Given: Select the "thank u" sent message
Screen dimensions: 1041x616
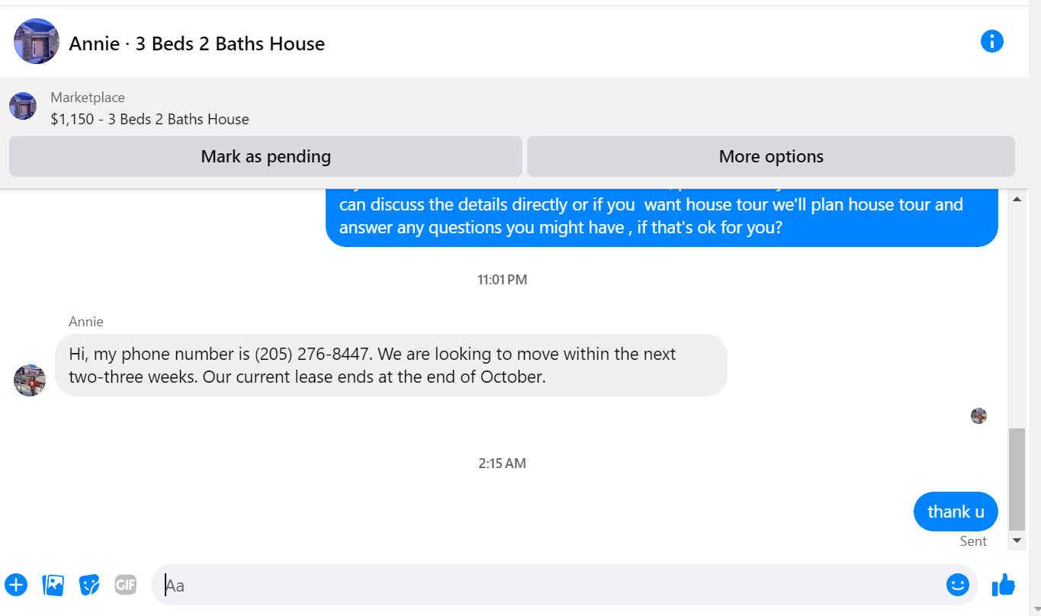Looking at the screenshot, I should pos(956,512).
